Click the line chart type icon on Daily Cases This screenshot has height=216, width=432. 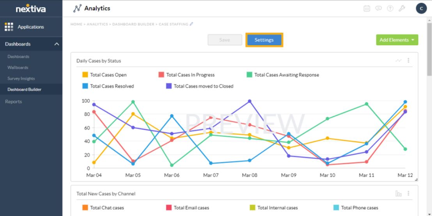click(x=398, y=61)
